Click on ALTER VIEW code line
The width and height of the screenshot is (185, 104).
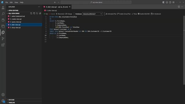click(x=63, y=17)
